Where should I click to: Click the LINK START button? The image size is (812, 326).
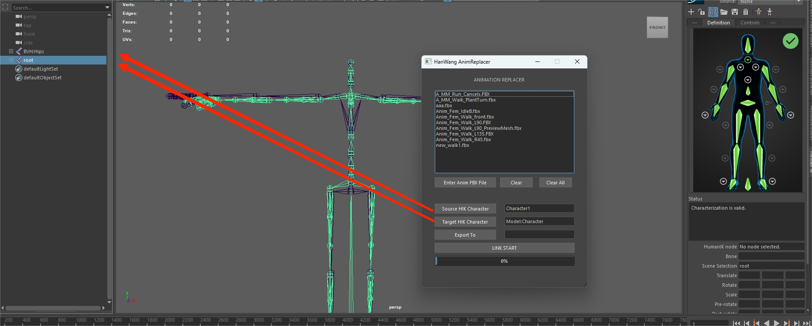coord(504,248)
